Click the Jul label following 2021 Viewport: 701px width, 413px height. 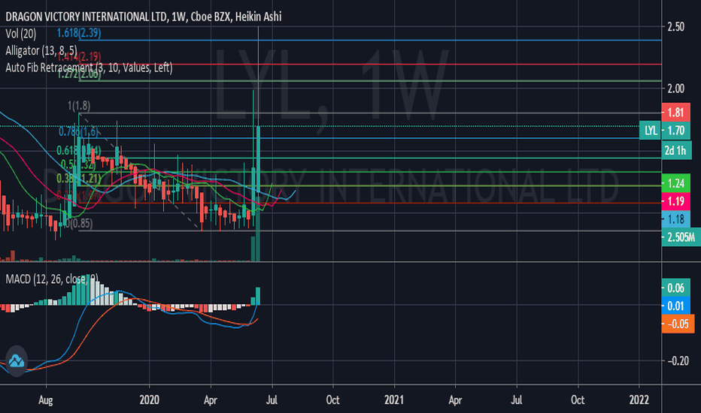(517, 399)
